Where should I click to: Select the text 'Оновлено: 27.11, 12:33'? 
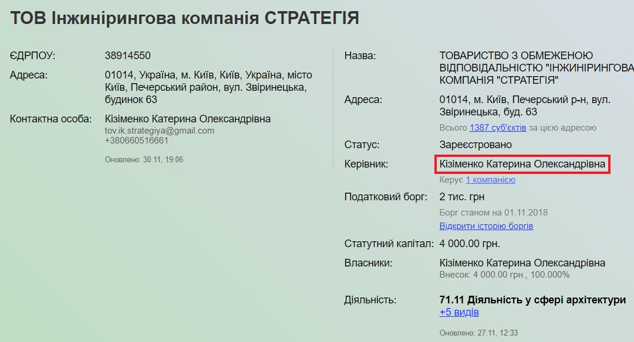(x=478, y=333)
